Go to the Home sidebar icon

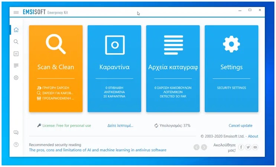click(16, 30)
